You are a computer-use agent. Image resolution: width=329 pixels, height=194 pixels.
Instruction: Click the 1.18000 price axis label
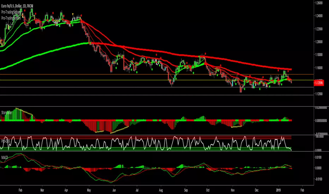coord(319,55)
